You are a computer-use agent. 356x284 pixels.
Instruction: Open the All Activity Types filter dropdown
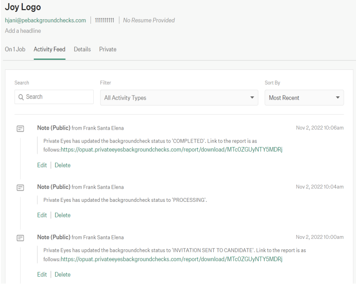coord(179,98)
